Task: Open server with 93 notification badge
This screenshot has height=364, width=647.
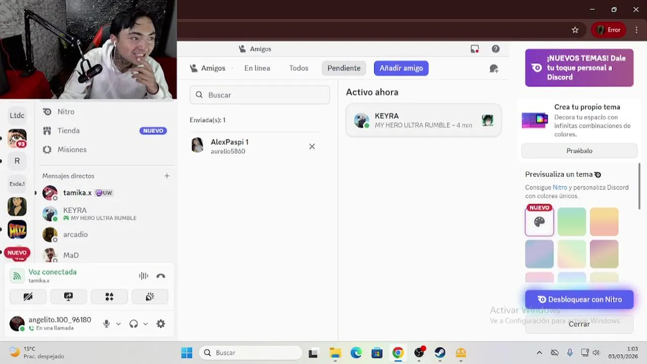Action: (17, 138)
